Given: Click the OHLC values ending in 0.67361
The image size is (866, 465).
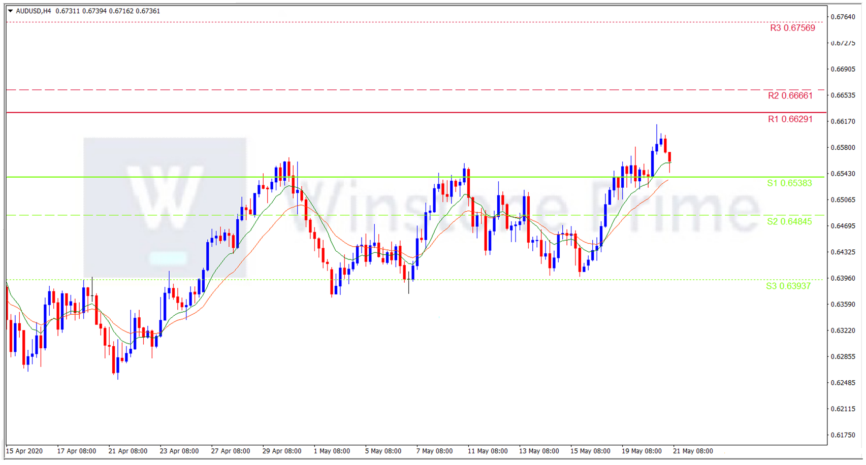Looking at the screenshot, I should point(108,11).
